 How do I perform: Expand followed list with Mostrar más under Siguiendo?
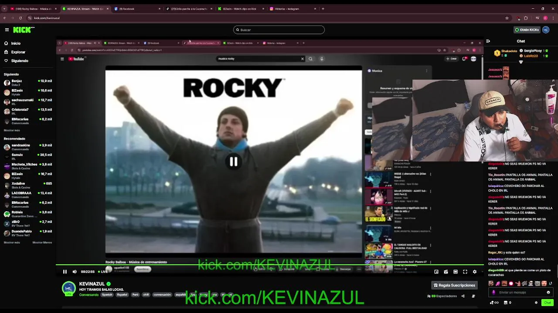click(12, 130)
